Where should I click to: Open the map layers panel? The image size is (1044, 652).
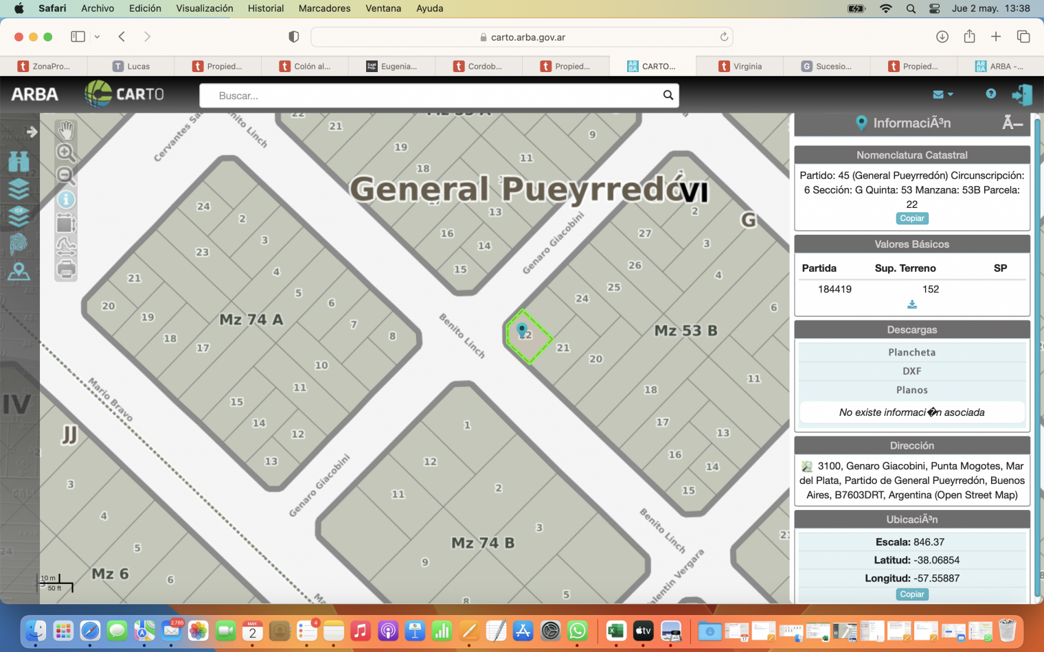[19, 189]
